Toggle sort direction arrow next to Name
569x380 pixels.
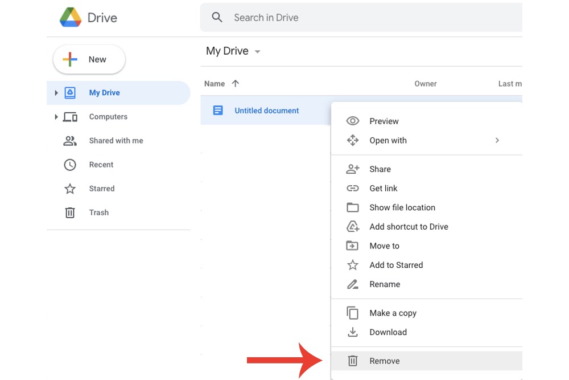[x=235, y=84]
